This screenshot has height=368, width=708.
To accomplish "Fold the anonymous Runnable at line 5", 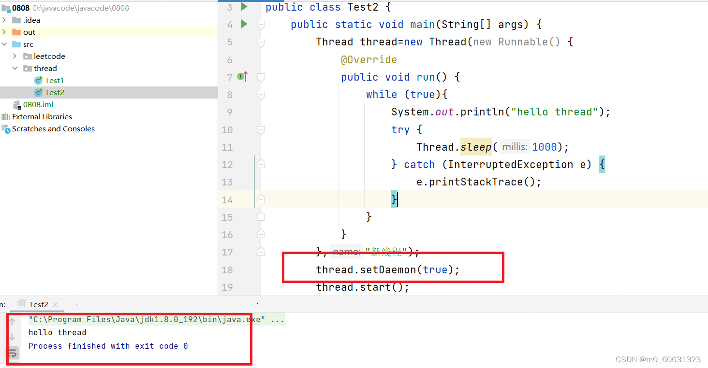I will (261, 42).
